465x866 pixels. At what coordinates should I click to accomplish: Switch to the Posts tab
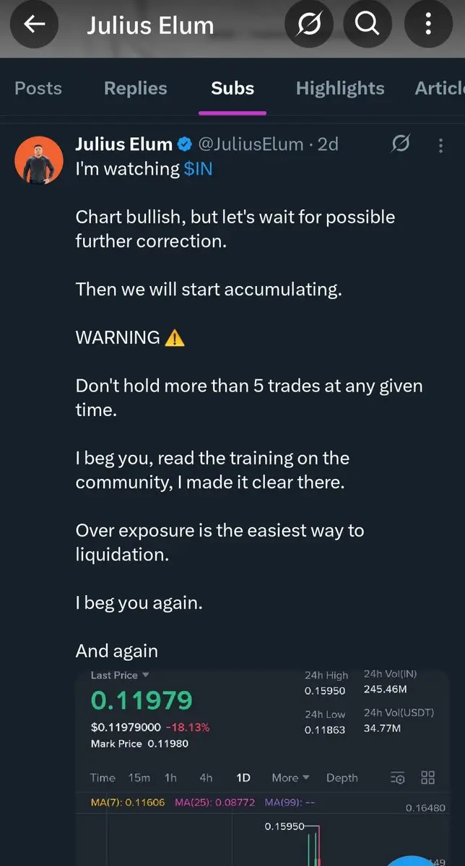(x=38, y=88)
